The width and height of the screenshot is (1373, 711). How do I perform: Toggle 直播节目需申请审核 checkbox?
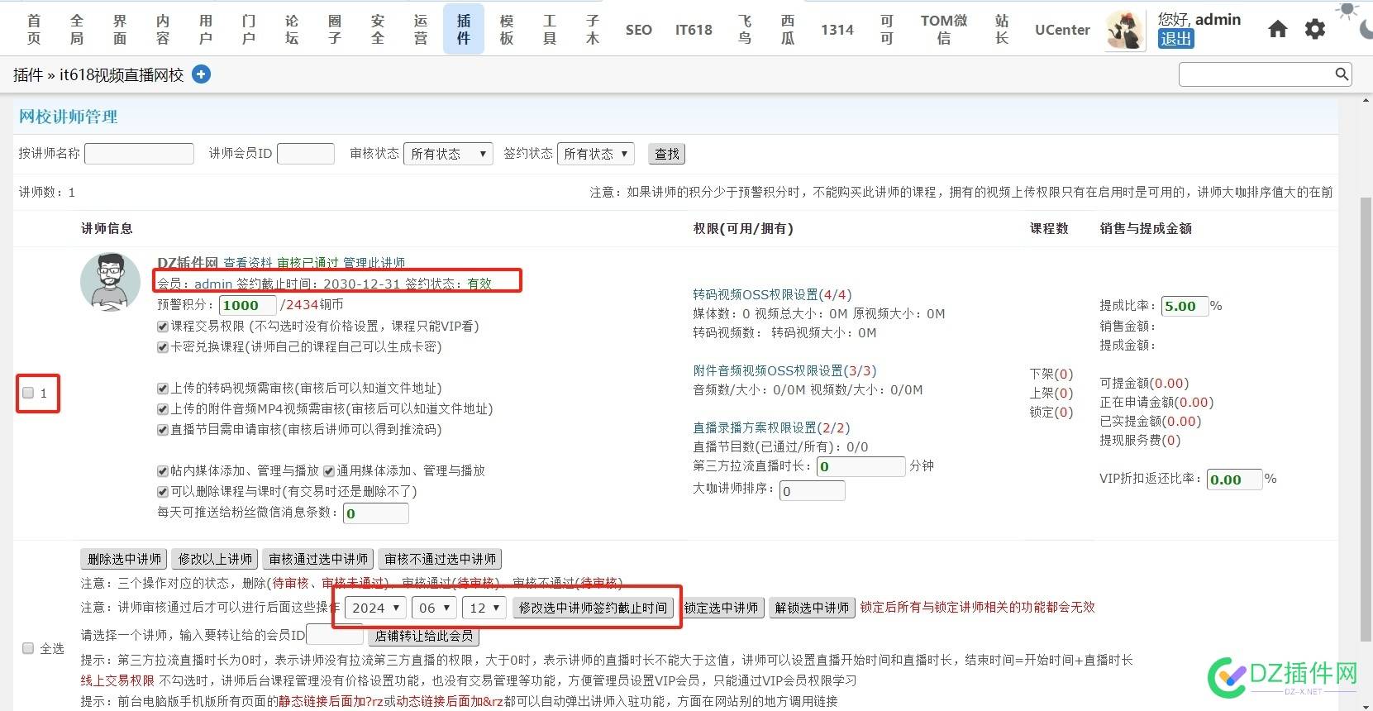(163, 430)
